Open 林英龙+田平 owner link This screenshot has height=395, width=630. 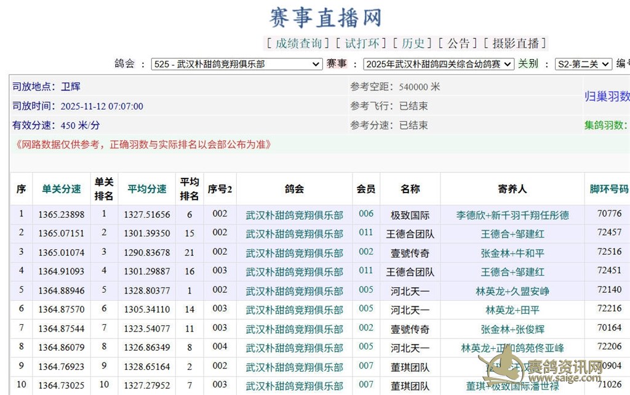(512, 310)
